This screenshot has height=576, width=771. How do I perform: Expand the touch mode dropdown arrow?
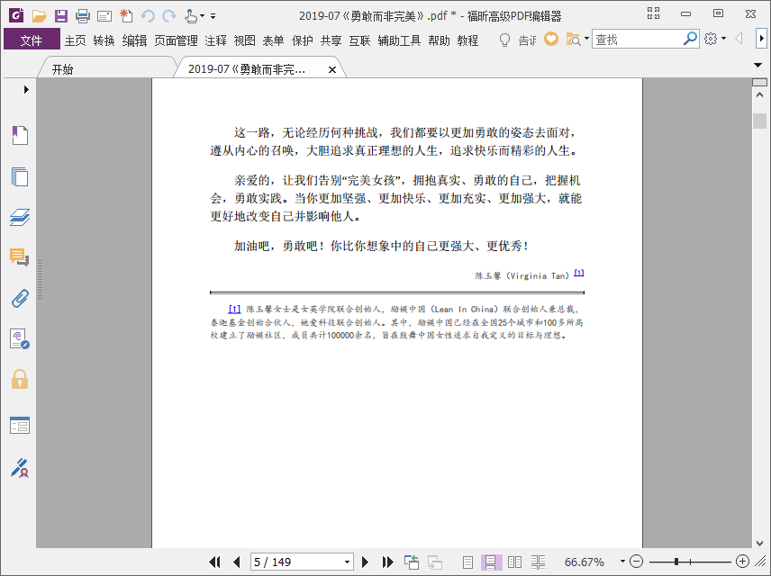[x=202, y=16]
